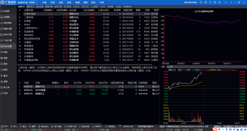This screenshot has height=131, width=247.
Task: Open the 交易 menu
Action: tap(52, 2)
